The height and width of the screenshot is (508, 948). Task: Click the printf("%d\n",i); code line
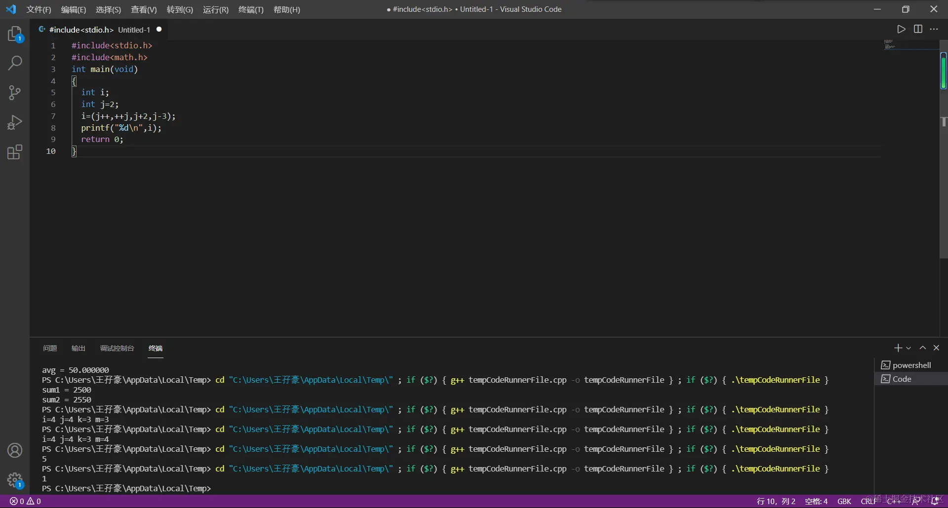click(121, 128)
